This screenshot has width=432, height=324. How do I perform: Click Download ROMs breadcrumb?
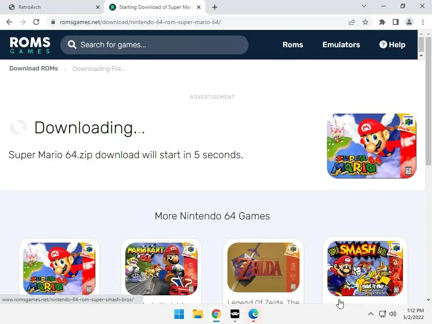point(34,68)
